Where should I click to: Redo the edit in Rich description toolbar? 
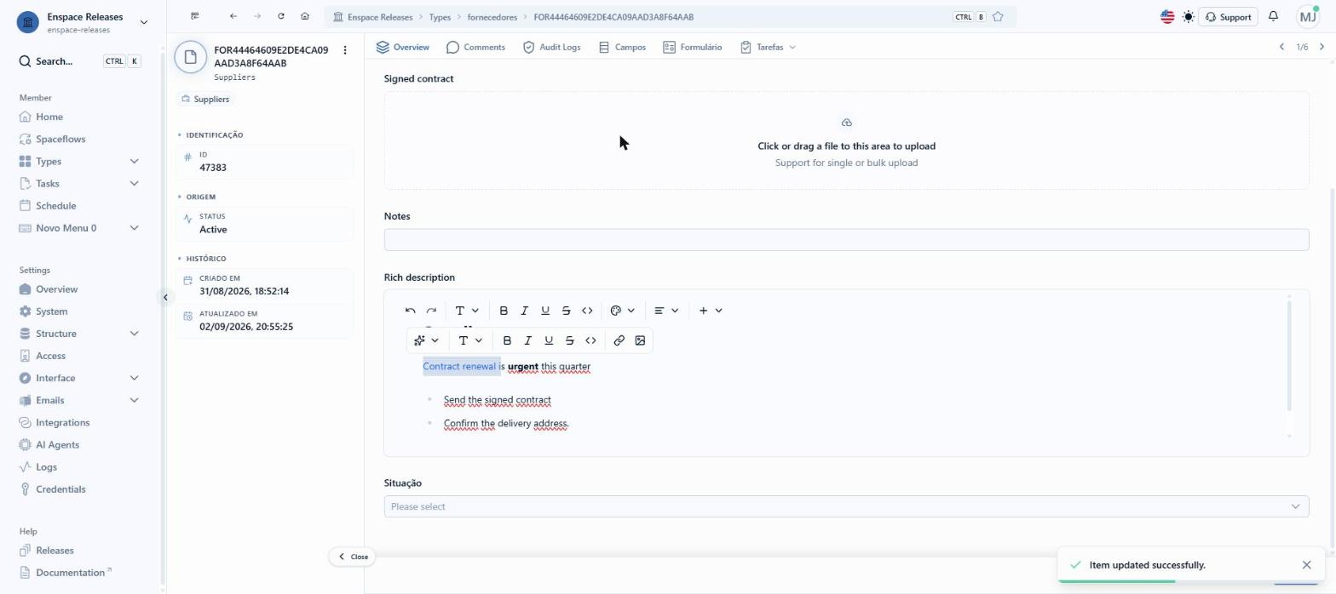coord(431,311)
